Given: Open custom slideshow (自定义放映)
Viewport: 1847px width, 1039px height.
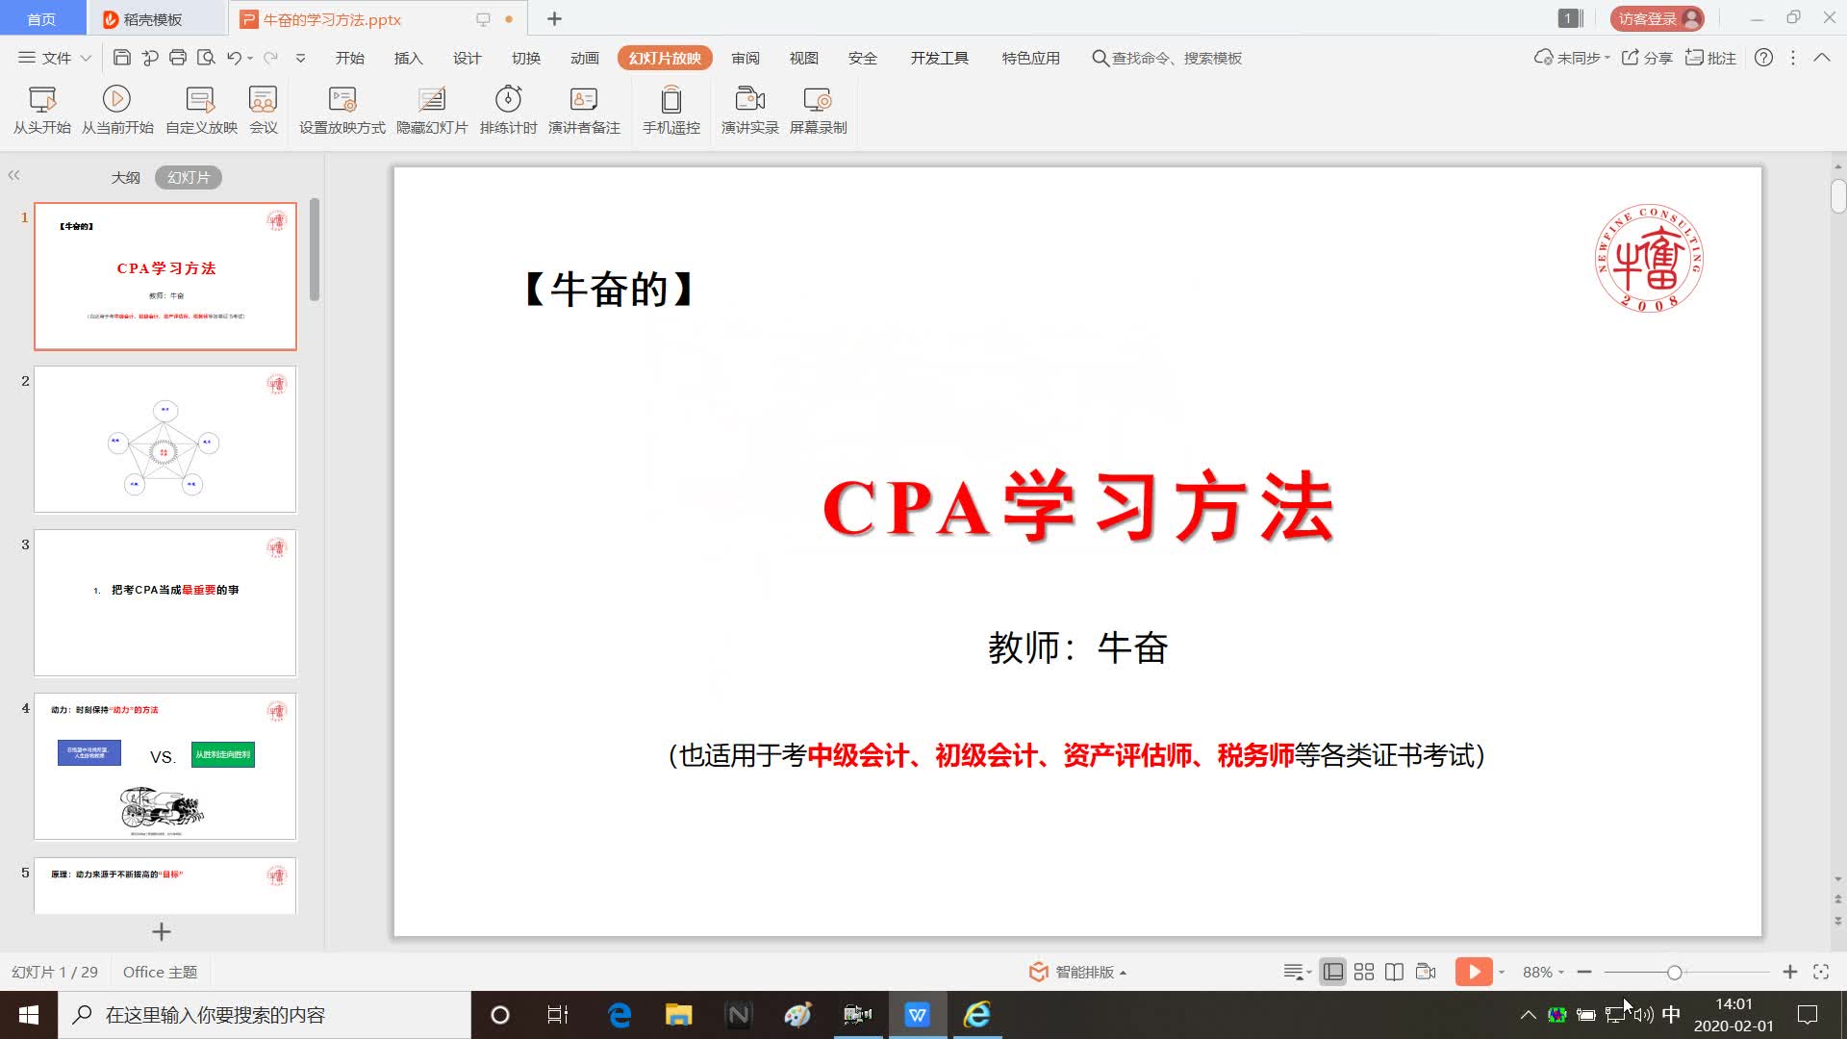Looking at the screenshot, I should pyautogui.click(x=201, y=111).
